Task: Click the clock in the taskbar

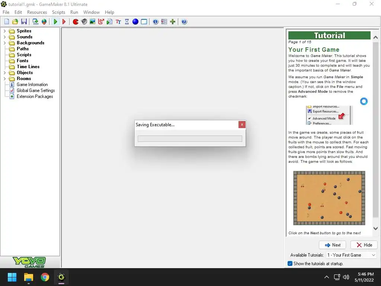Action: tap(364, 277)
